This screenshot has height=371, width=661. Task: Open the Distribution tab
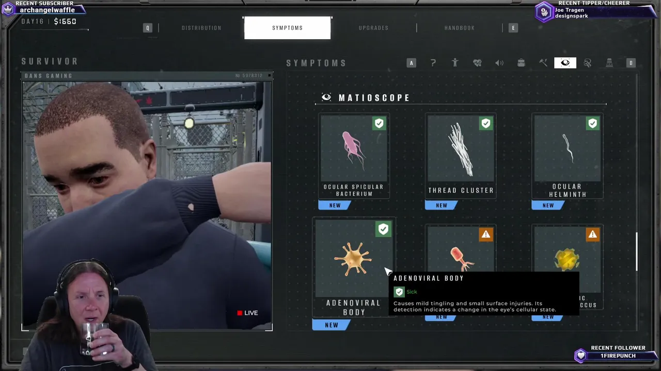click(201, 28)
